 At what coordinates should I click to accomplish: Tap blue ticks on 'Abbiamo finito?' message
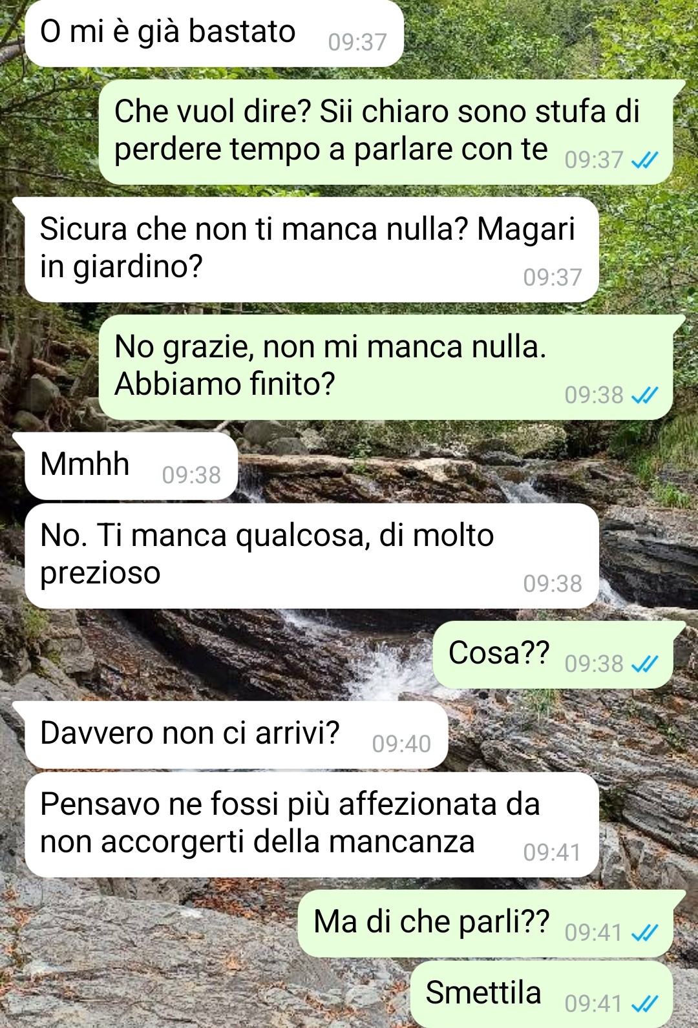tap(644, 395)
